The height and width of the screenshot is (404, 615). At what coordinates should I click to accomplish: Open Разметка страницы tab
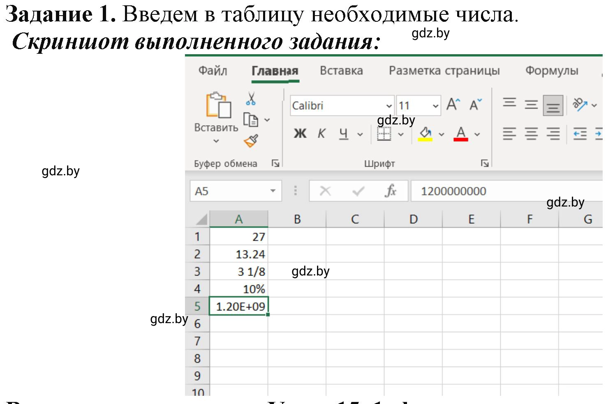tap(444, 71)
